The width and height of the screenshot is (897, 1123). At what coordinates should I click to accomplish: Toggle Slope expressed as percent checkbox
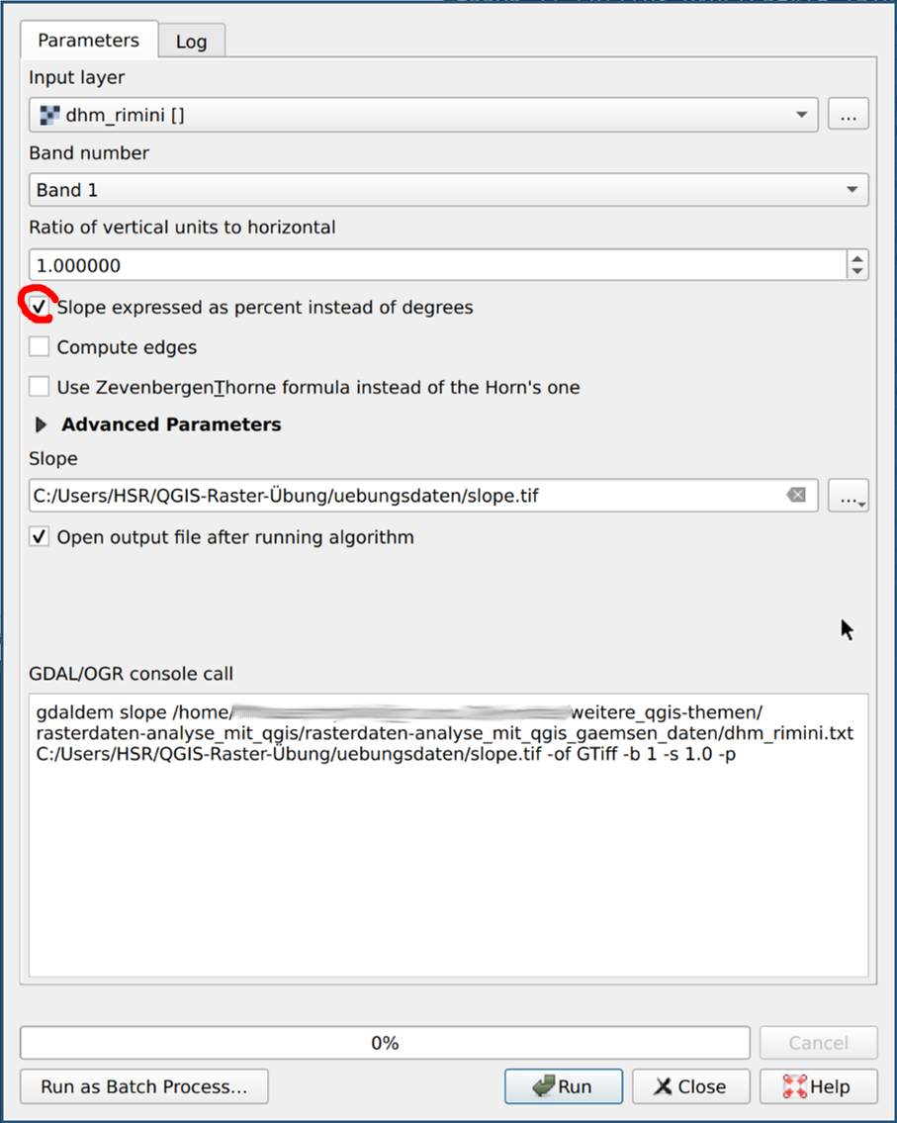(40, 307)
